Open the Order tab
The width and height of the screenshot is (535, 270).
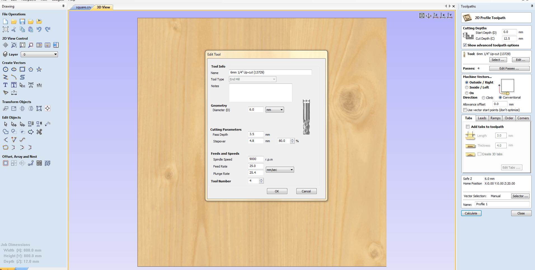tap(509, 118)
